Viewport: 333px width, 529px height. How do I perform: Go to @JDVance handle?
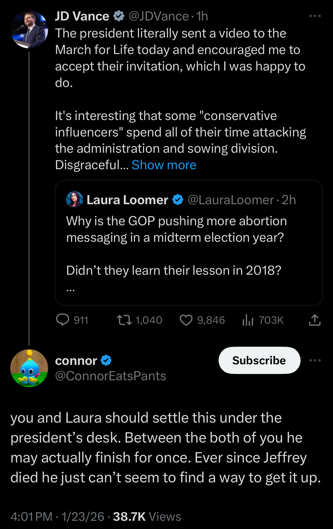point(159,16)
